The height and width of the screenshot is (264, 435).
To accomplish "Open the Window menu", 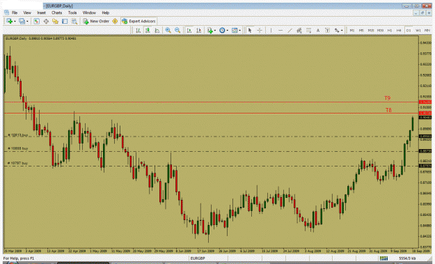I will click(x=89, y=13).
